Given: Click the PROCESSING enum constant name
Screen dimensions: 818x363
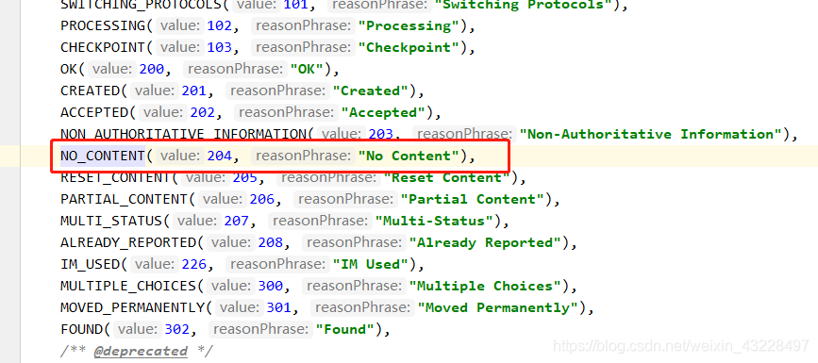Looking at the screenshot, I should click(x=103, y=26).
